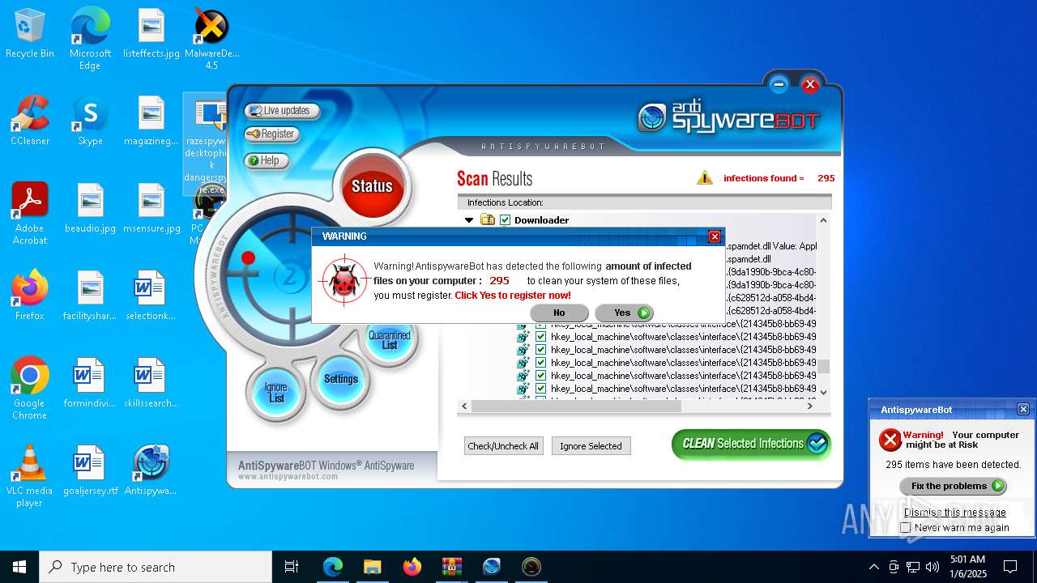The image size is (1037, 583).
Task: Open the VLC media player shortcut
Action: tap(30, 476)
